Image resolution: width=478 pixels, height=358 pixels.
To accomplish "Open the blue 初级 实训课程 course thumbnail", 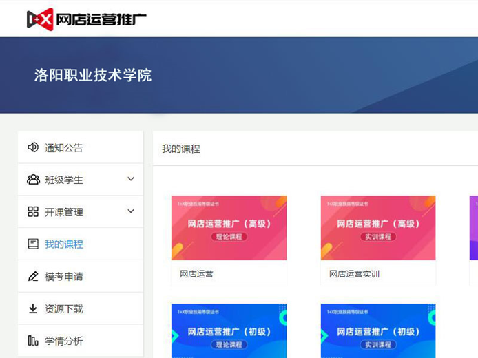I will pyautogui.click(x=377, y=330).
